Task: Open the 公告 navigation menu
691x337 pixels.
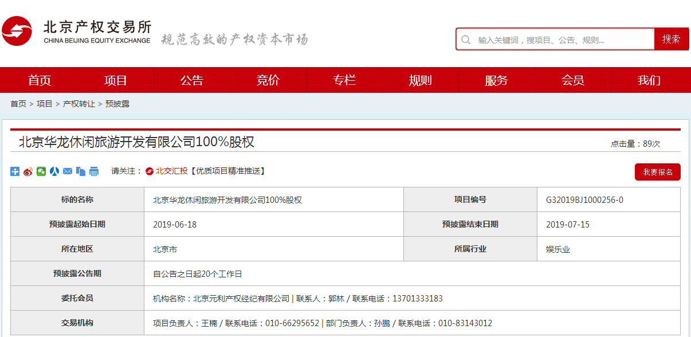Action: [192, 80]
